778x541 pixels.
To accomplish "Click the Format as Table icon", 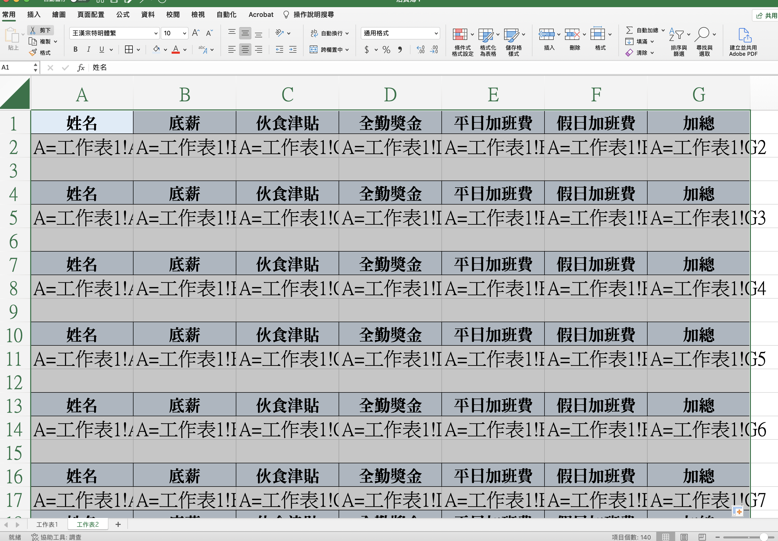I will pos(486,35).
